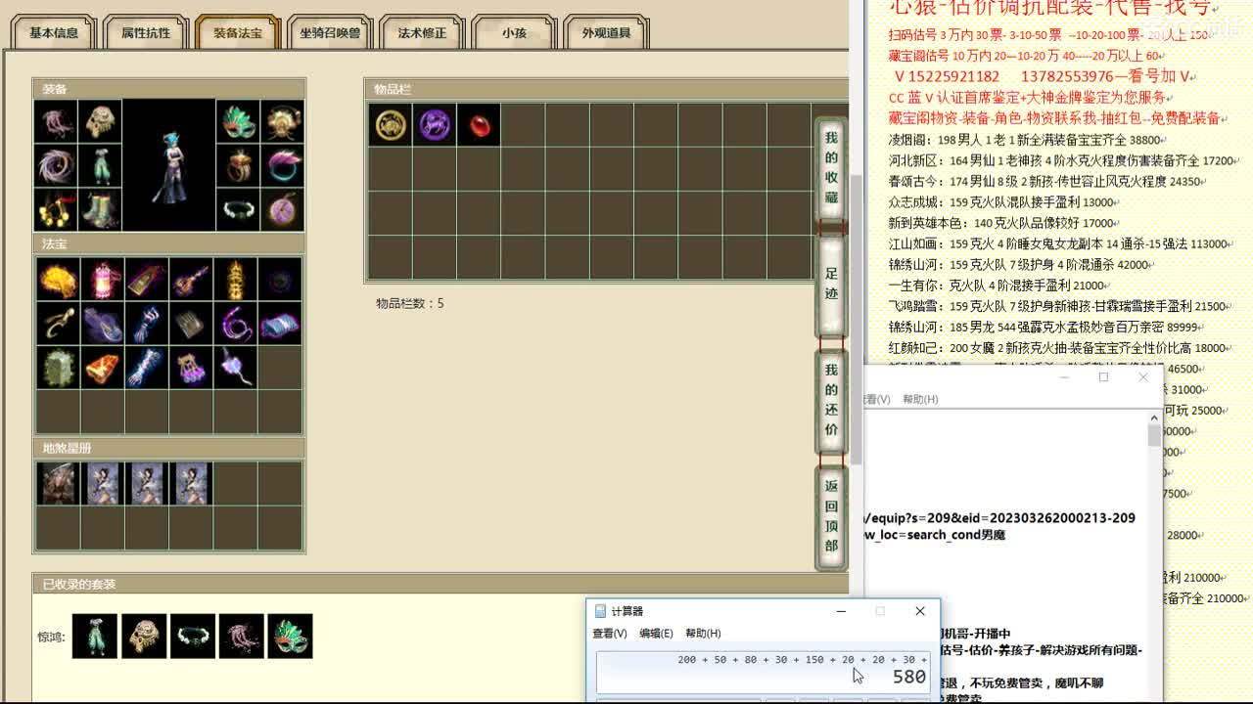Click the white whisk 法宝 icon
The width and height of the screenshot is (1253, 704).
pos(236,368)
